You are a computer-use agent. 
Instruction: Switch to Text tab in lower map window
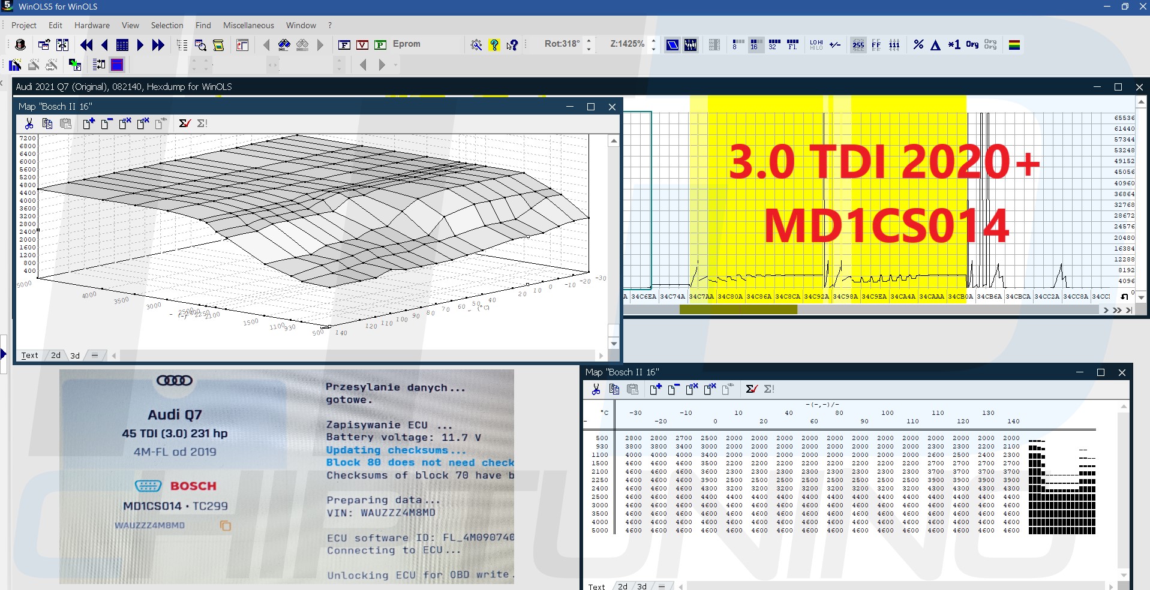[596, 586]
